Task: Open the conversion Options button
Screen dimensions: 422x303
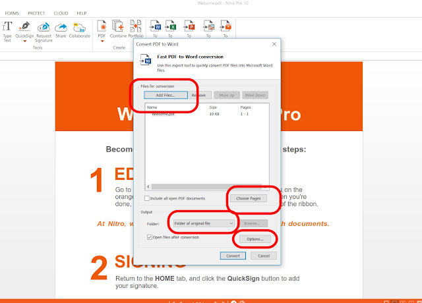Action: click(255, 239)
